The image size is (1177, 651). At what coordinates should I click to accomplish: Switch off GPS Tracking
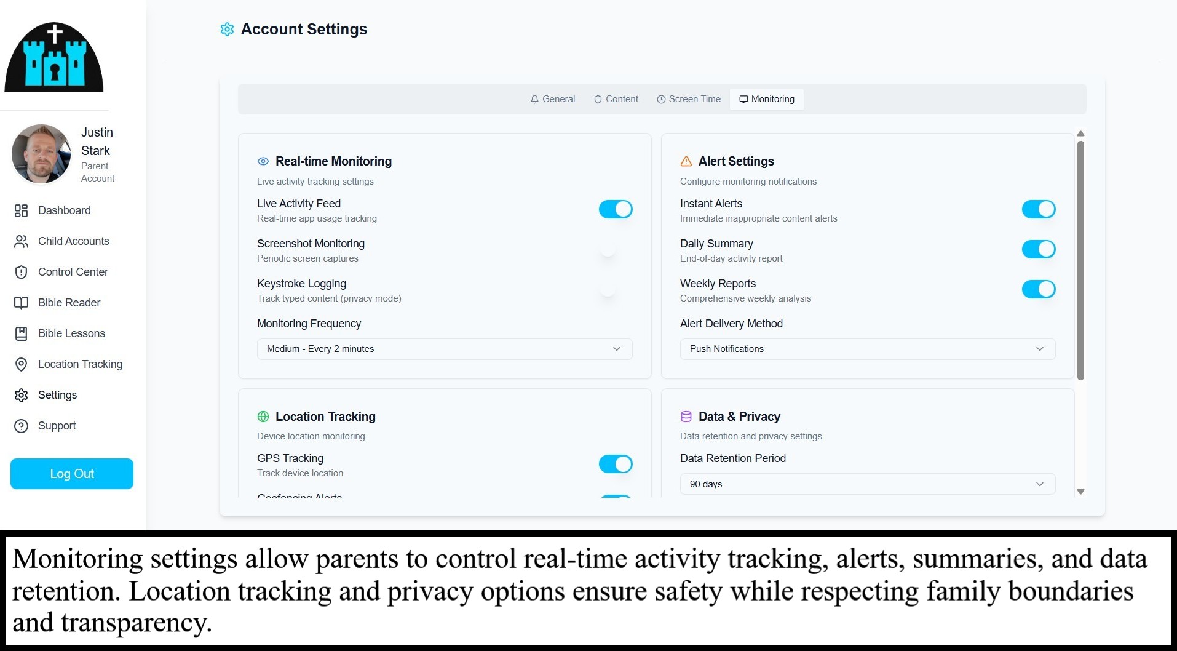[x=615, y=464]
